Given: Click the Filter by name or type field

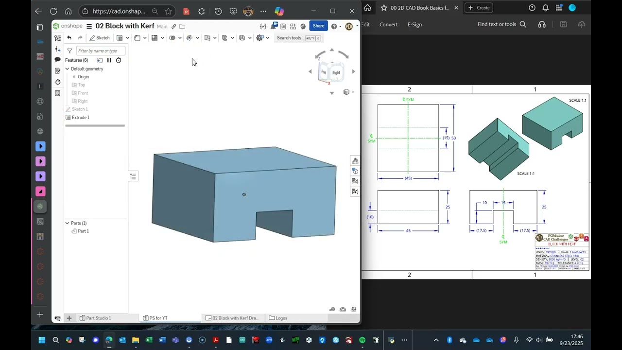Looking at the screenshot, I should [x=101, y=51].
